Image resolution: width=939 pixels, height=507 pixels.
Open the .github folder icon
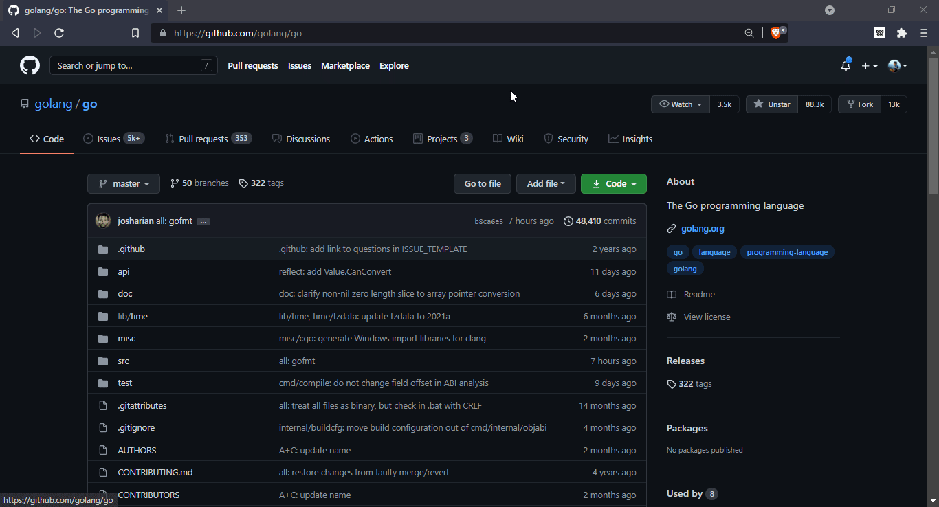tap(103, 249)
